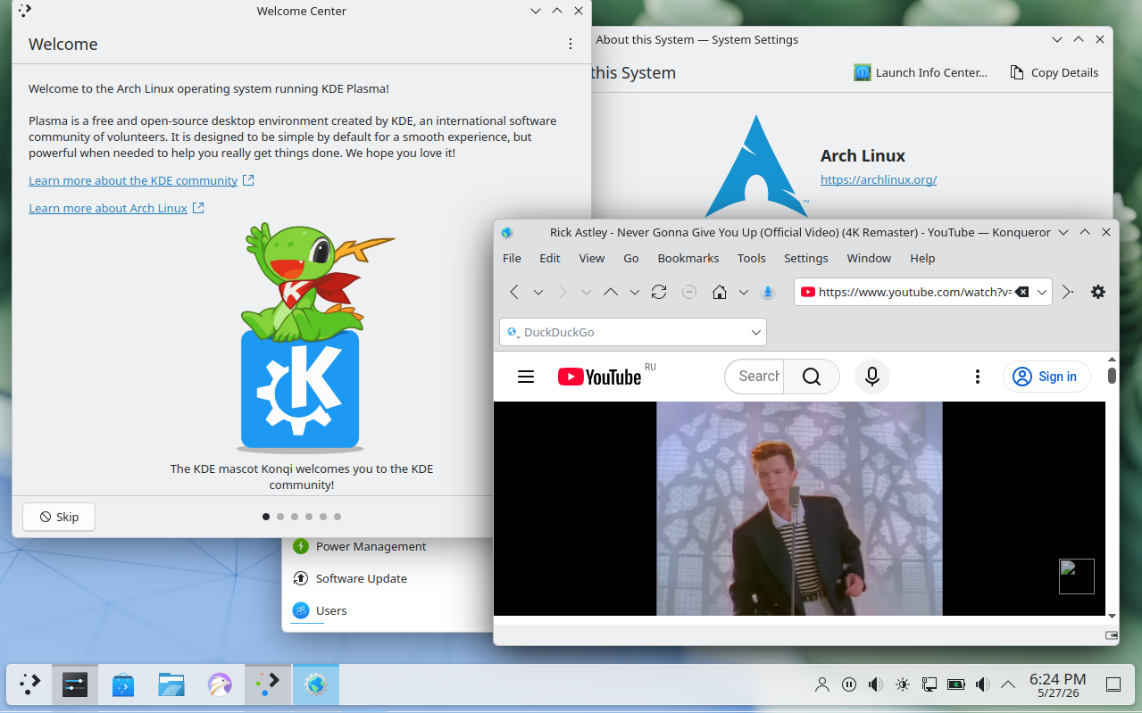Switch to the Konqueror globe taskbar entry

pos(316,684)
